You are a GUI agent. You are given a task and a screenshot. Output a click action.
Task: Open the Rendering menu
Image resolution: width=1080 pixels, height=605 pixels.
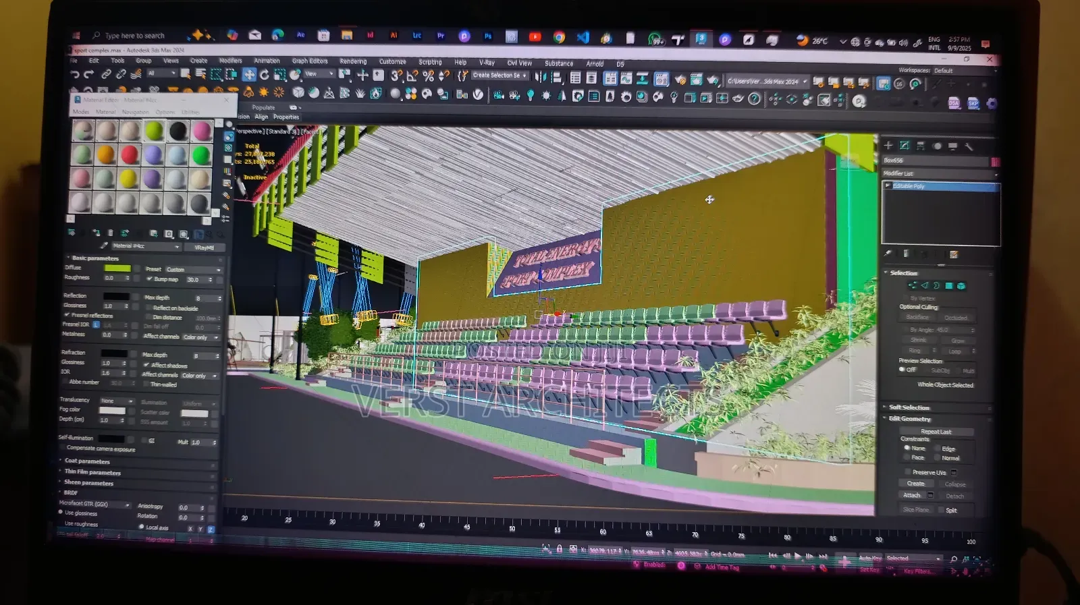[x=353, y=61]
